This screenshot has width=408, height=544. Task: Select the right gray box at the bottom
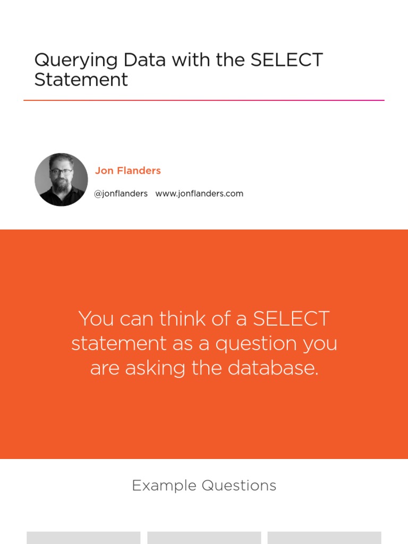324,538
